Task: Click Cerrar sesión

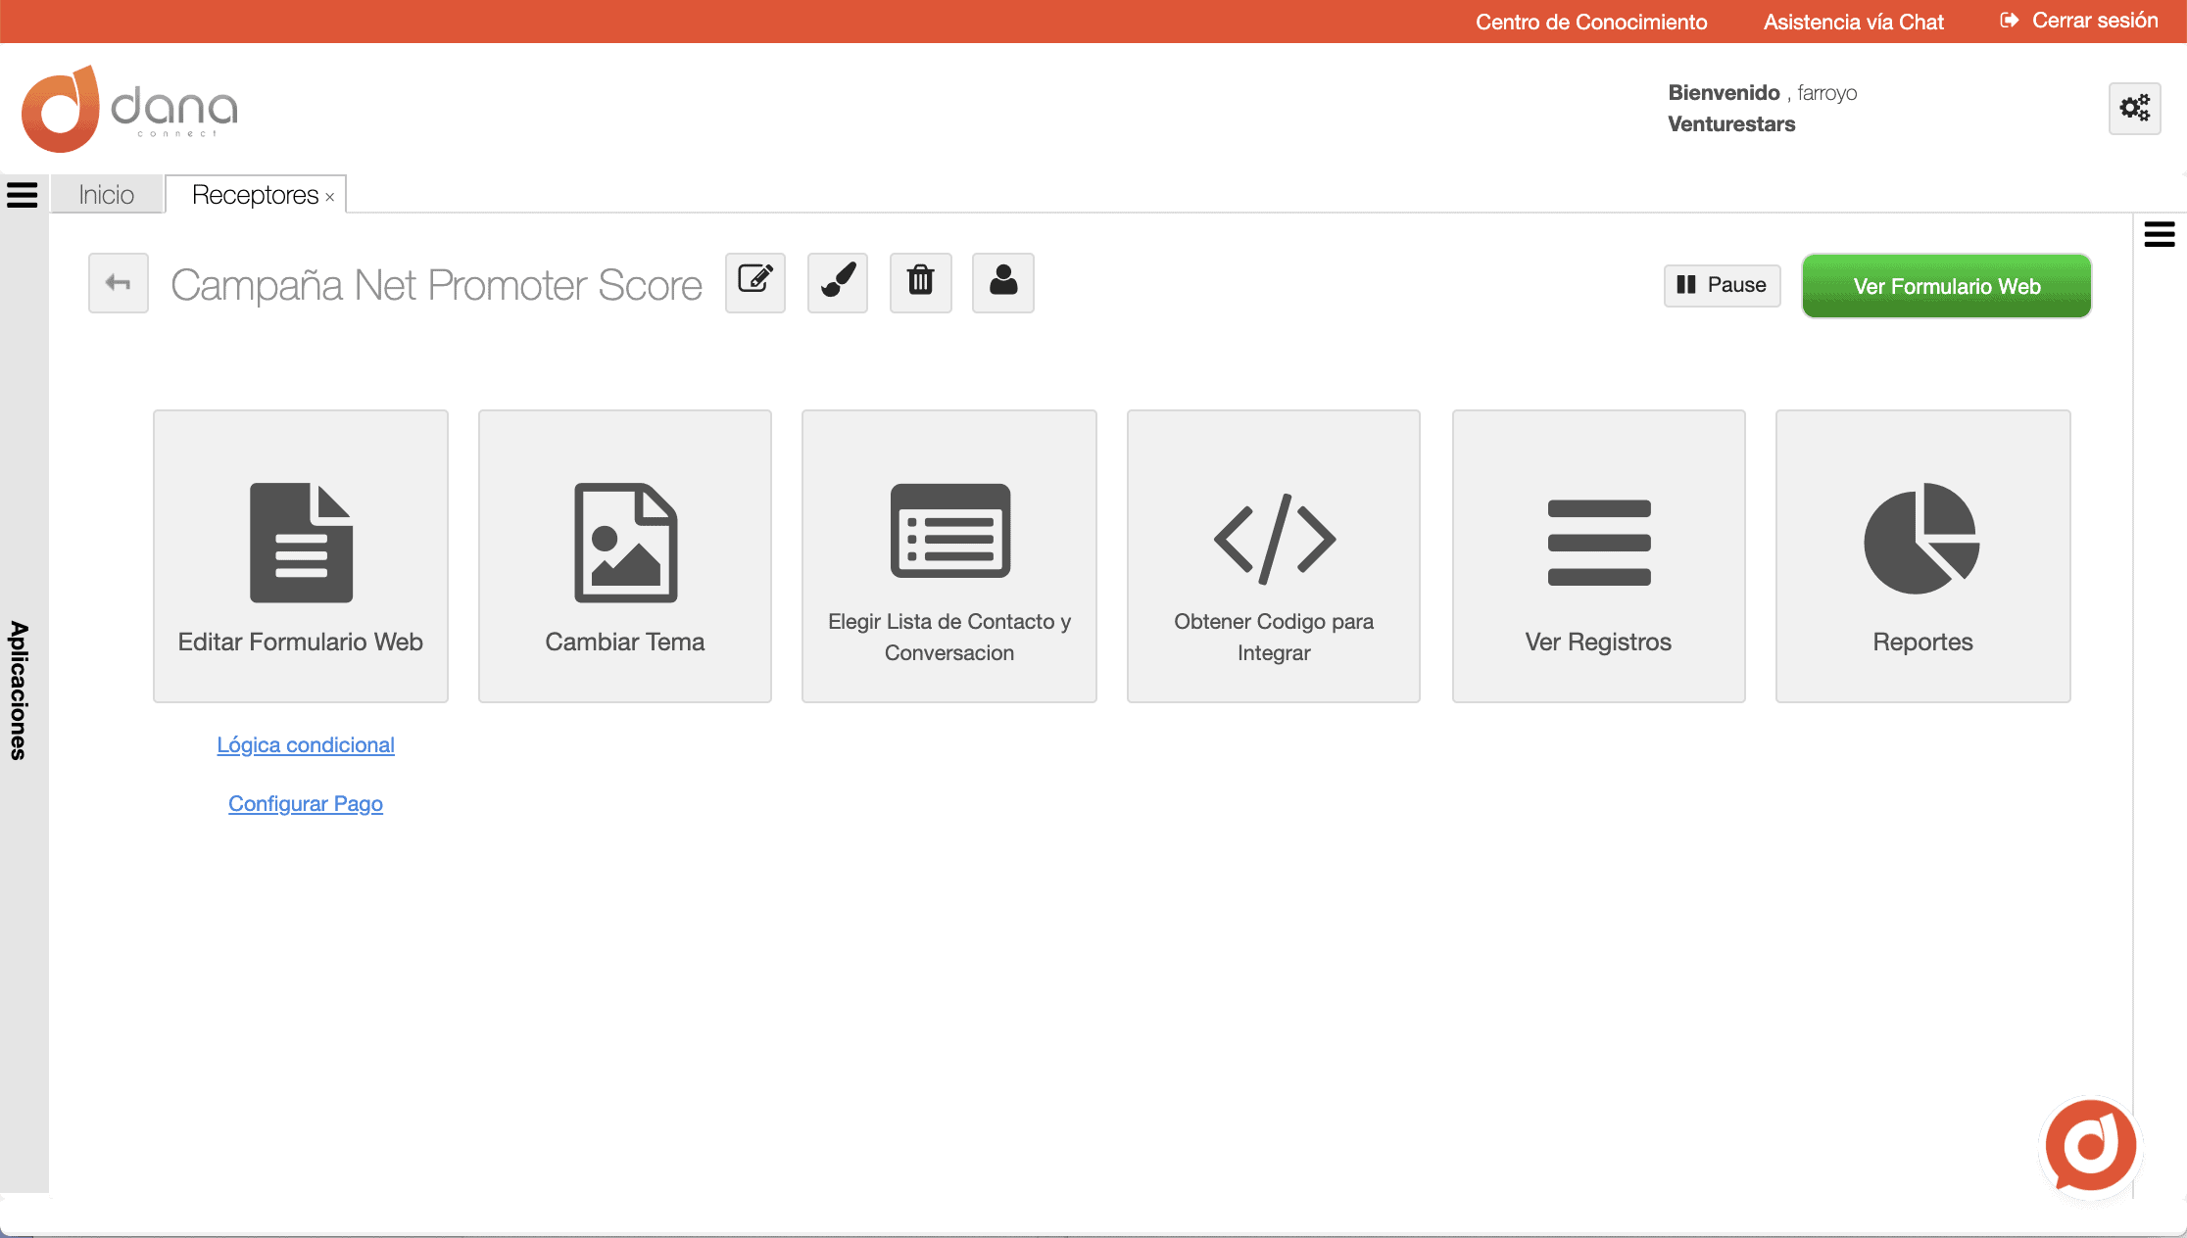Action: [2079, 21]
